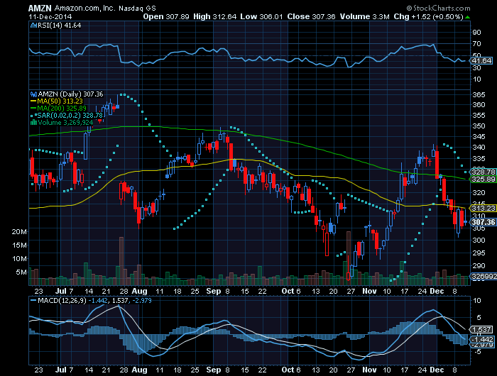Click the Nasdaq GS exchange label

tap(137, 9)
